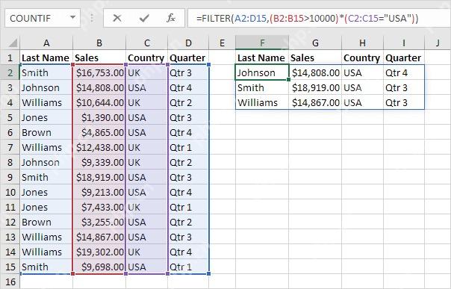Select column H header

pyautogui.click(x=362, y=43)
